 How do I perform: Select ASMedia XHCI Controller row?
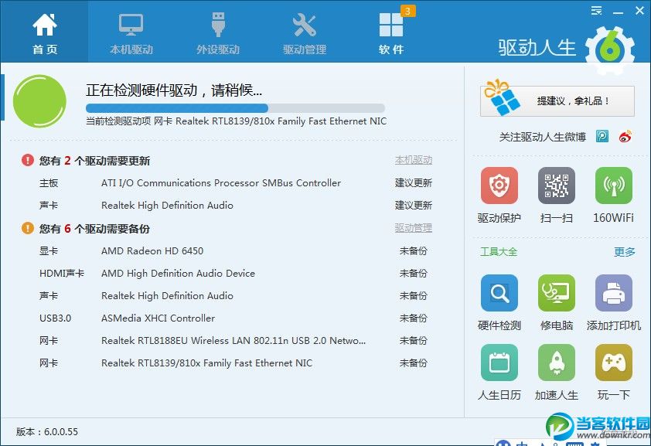click(x=235, y=318)
